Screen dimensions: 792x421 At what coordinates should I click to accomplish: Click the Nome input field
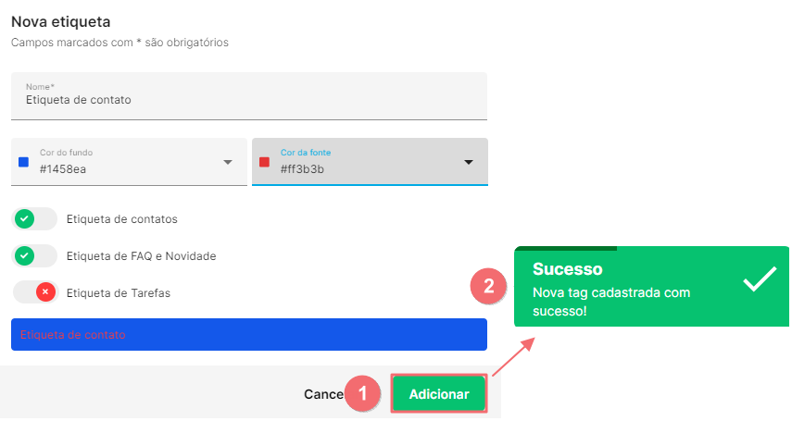249,96
